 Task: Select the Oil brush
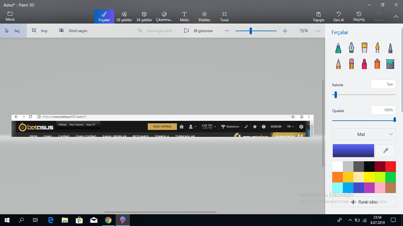coord(364,48)
